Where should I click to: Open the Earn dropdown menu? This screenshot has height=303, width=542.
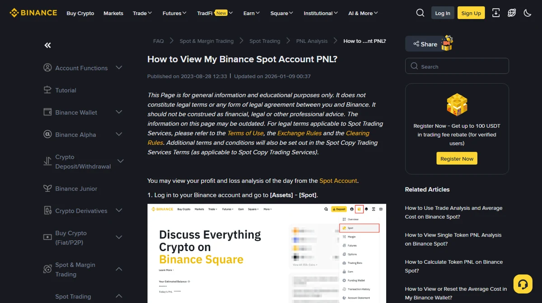pos(252,13)
